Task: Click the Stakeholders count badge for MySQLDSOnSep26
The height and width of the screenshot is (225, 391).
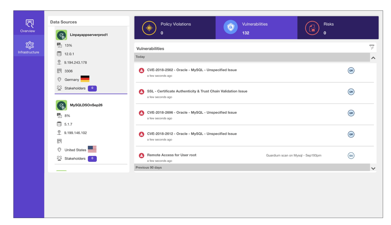Action: pyautogui.click(x=92, y=158)
